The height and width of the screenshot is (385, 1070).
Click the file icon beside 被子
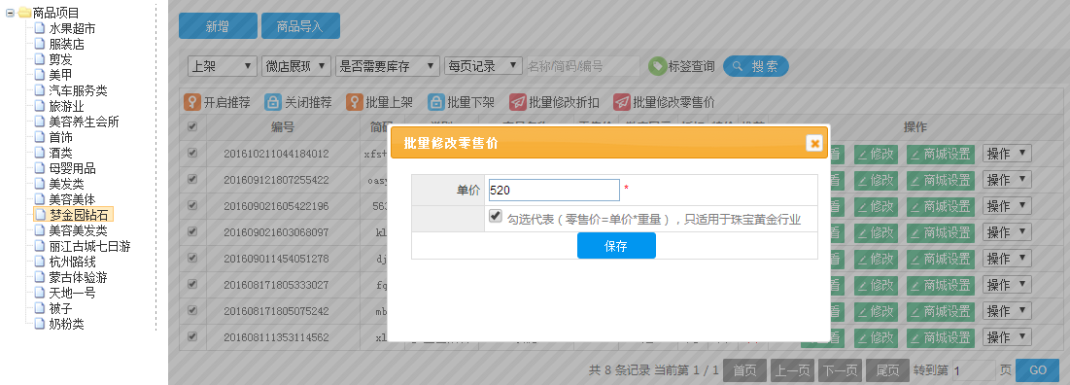40,308
